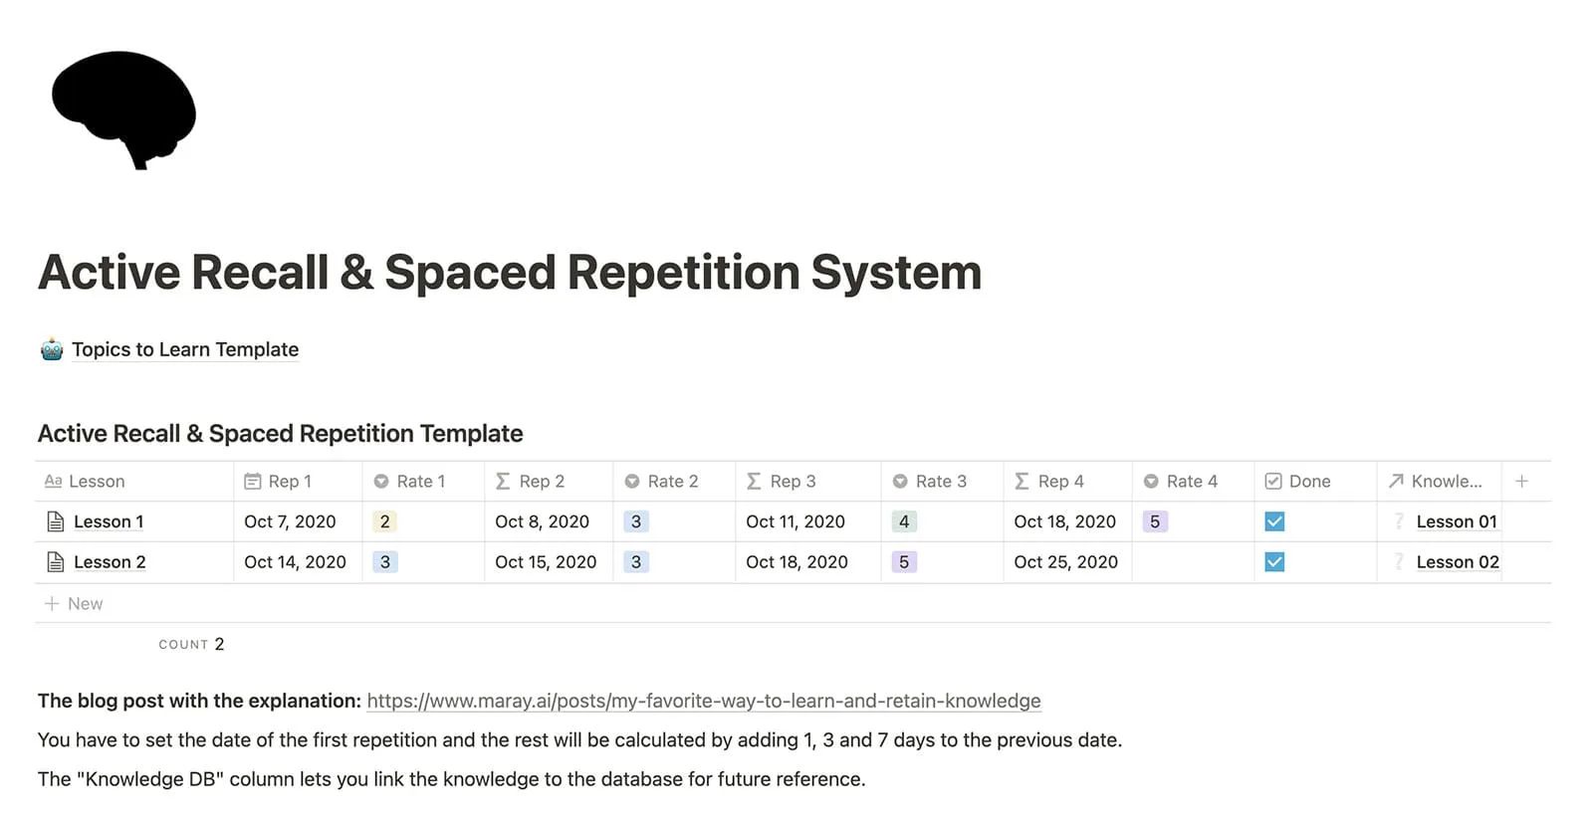Click the page icon next to Lesson 2
Image resolution: width=1593 pixels, height=822 pixels.
[57, 561]
